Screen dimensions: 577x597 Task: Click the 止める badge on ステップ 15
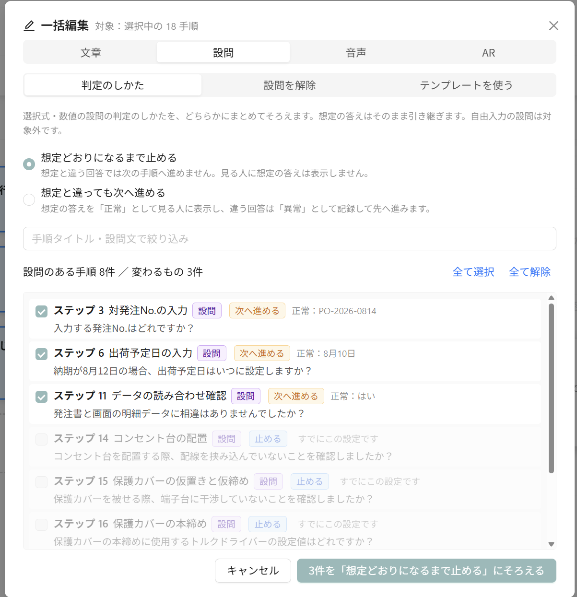(x=309, y=481)
